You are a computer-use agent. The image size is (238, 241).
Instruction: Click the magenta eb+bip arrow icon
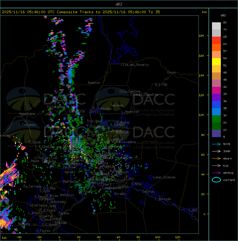(x=216, y=173)
